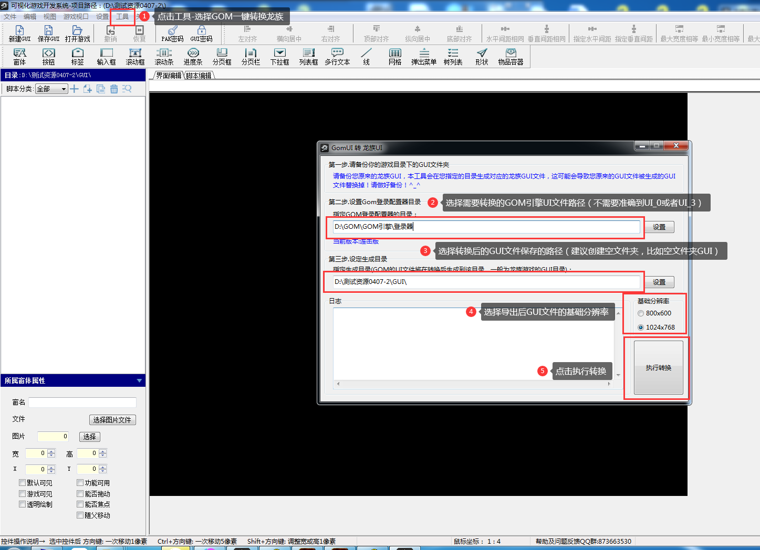Select the 滚动框 scroll box tool

coord(135,57)
